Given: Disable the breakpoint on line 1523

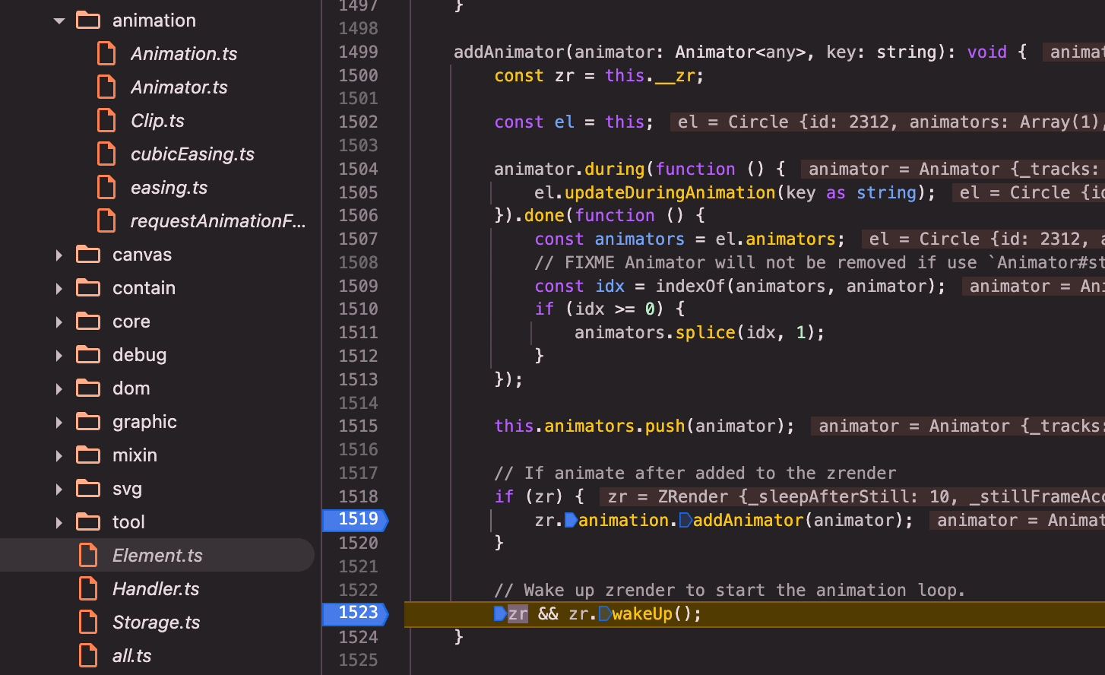Looking at the screenshot, I should click(356, 613).
